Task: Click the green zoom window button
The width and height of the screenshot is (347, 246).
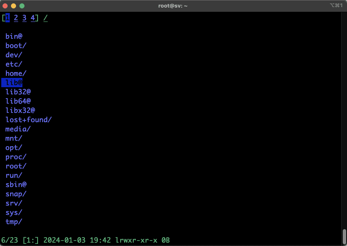Action: point(22,6)
